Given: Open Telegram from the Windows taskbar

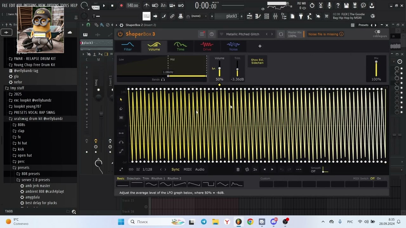Looking at the screenshot, I should tap(204, 222).
